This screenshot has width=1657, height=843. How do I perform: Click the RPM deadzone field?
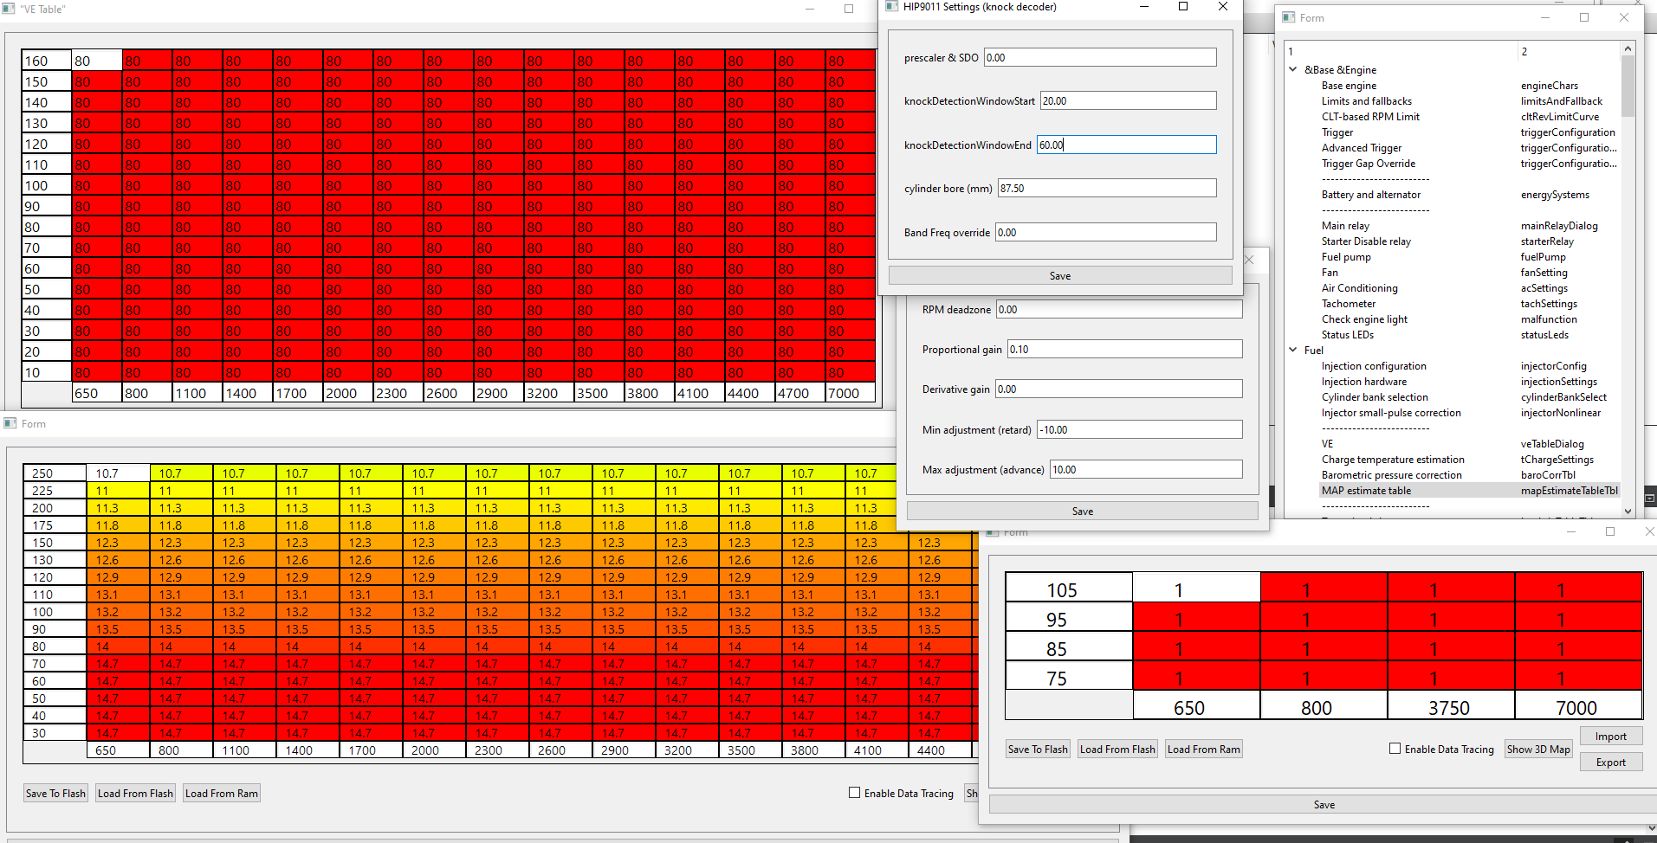1119,310
